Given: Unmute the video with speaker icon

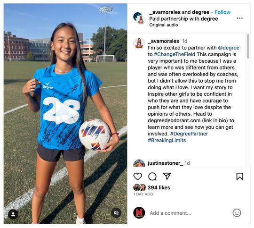Looking at the screenshot, I should 116,213.
